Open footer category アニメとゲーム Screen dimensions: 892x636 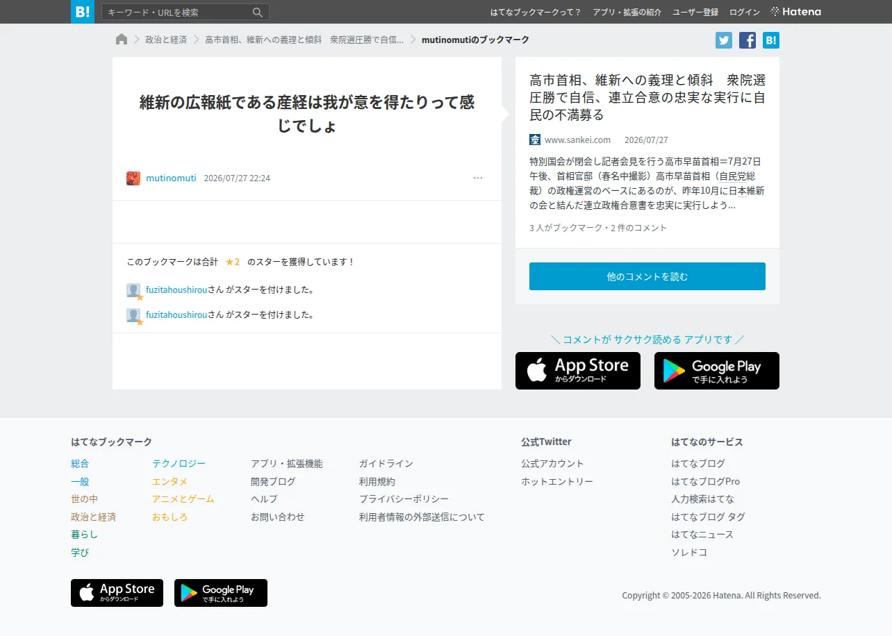coord(183,499)
